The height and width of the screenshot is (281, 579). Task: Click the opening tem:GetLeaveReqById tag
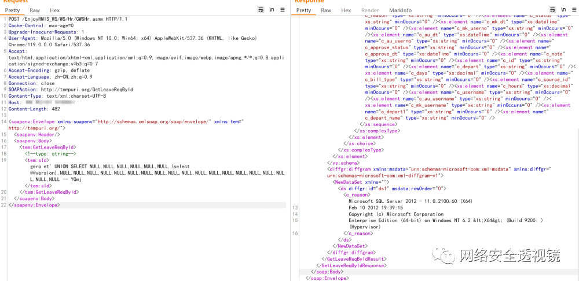[47, 147]
